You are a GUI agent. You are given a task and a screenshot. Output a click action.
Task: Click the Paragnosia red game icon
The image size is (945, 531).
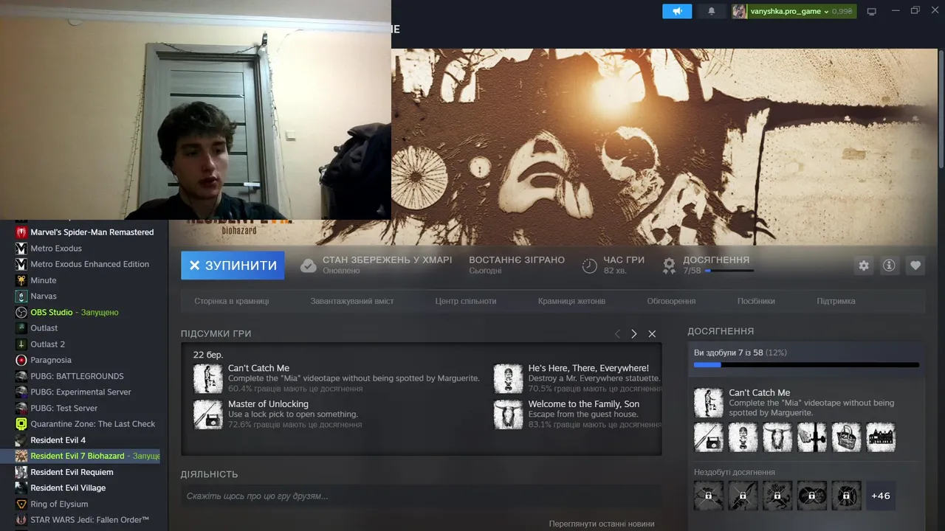pos(21,360)
